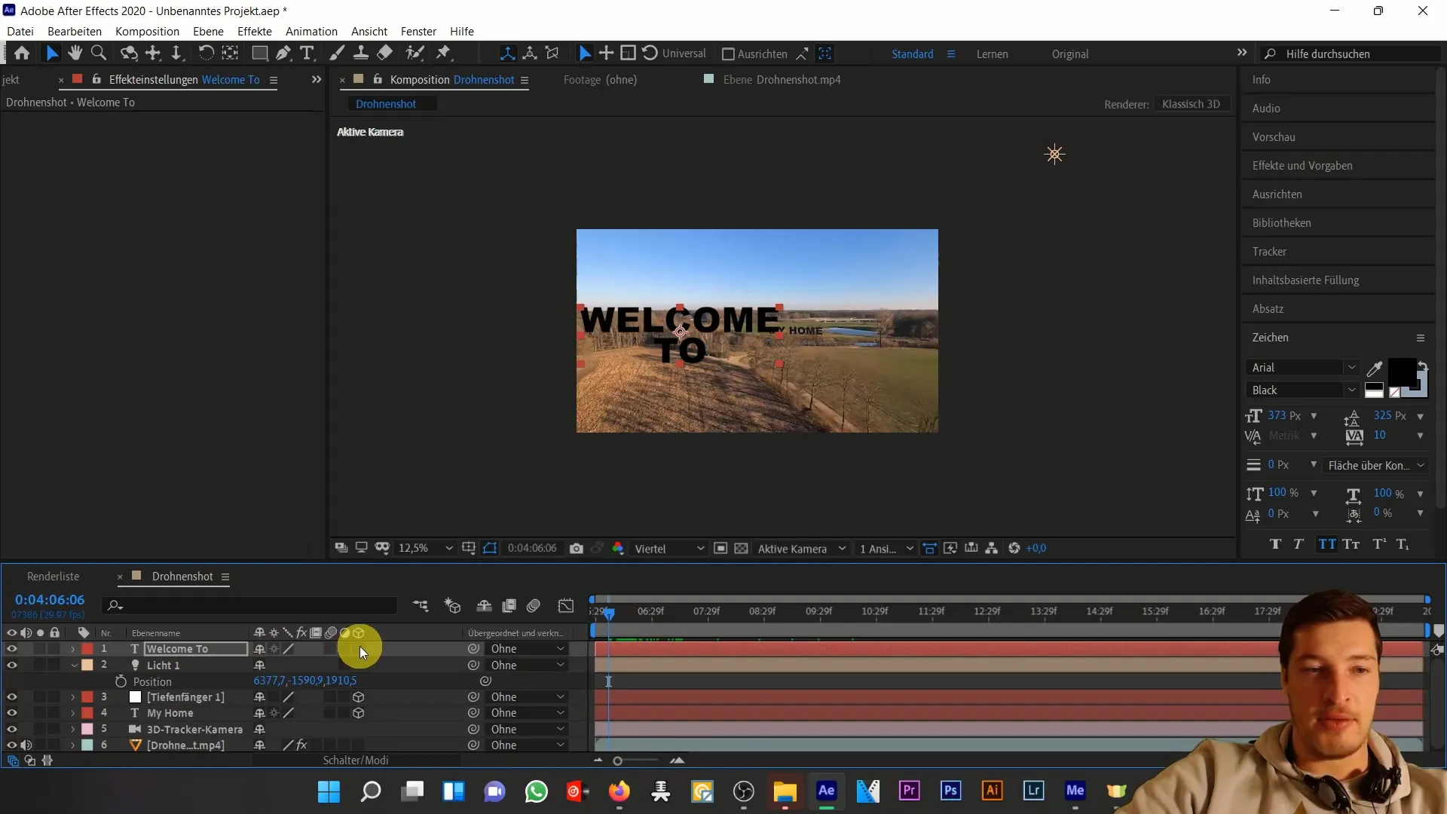The image size is (1447, 814).
Task: Click the Animation menu item
Action: (311, 31)
